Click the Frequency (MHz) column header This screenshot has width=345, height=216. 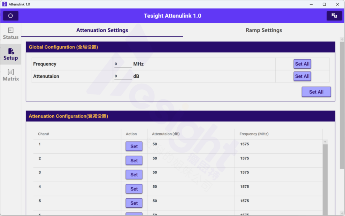pyautogui.click(x=254, y=134)
